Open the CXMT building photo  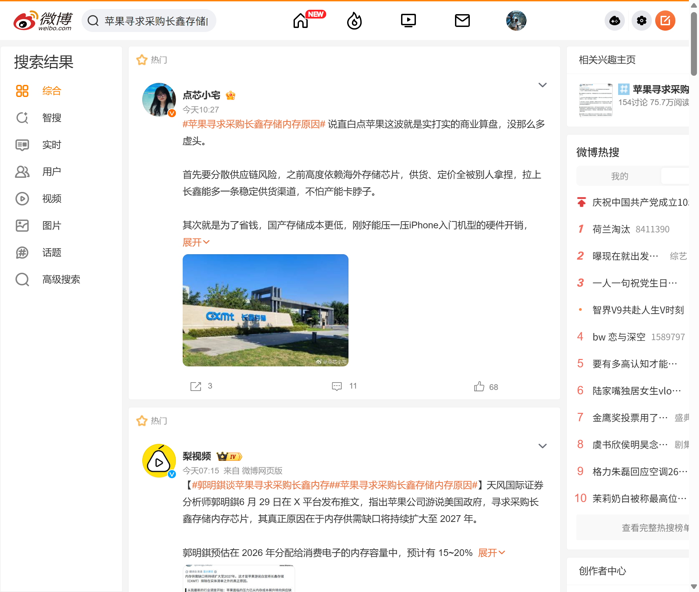pos(265,310)
